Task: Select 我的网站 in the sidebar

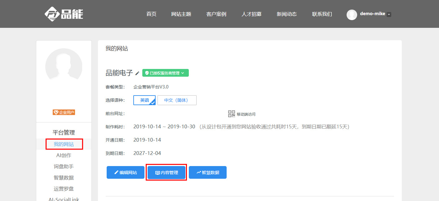Action: click(64, 144)
